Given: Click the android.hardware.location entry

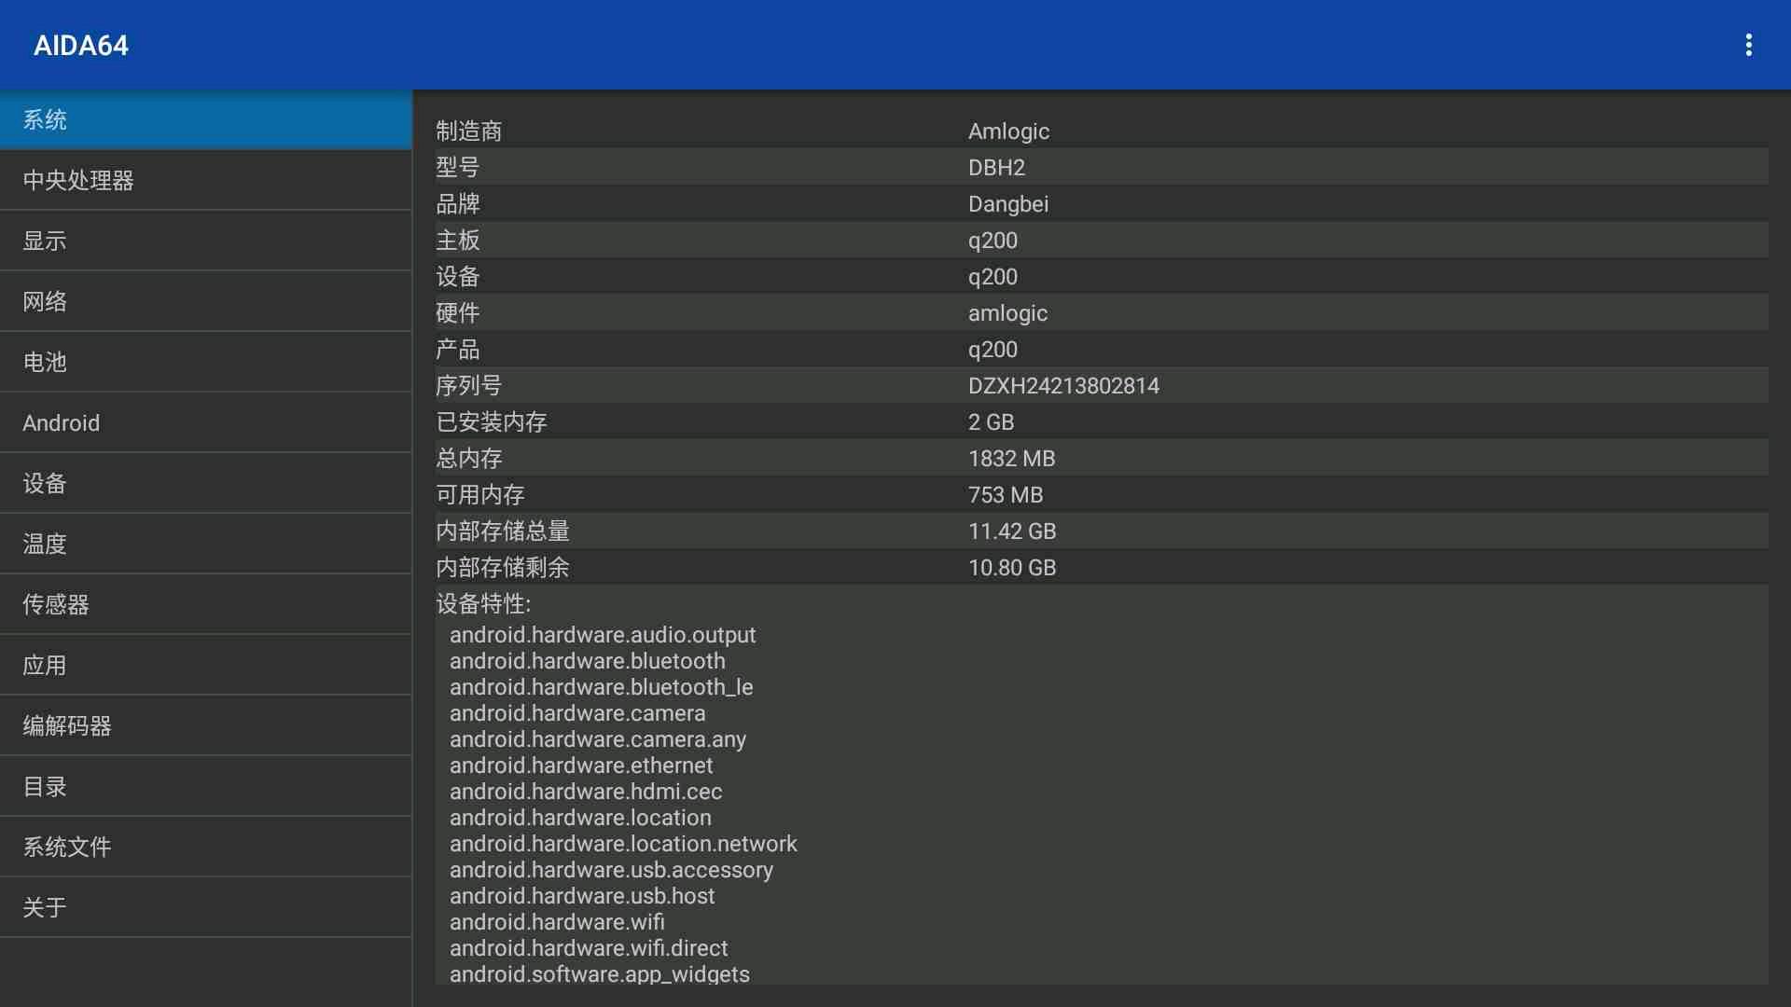Looking at the screenshot, I should [580, 818].
